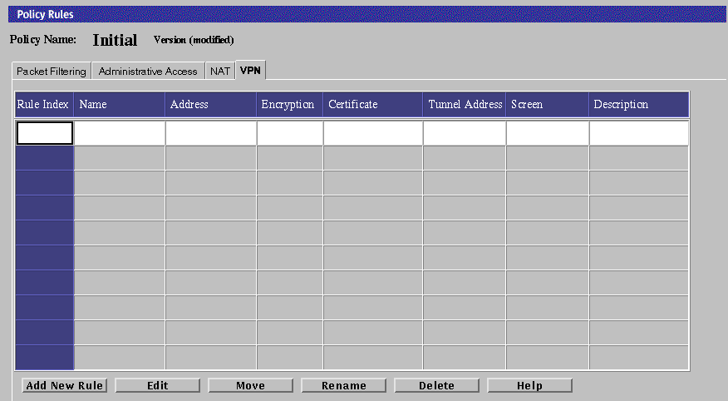728x401 pixels.
Task: Click the Move button
Action: [x=250, y=385]
